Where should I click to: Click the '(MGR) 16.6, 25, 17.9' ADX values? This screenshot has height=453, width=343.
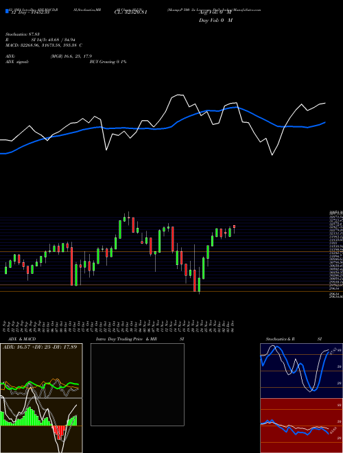coord(71,56)
